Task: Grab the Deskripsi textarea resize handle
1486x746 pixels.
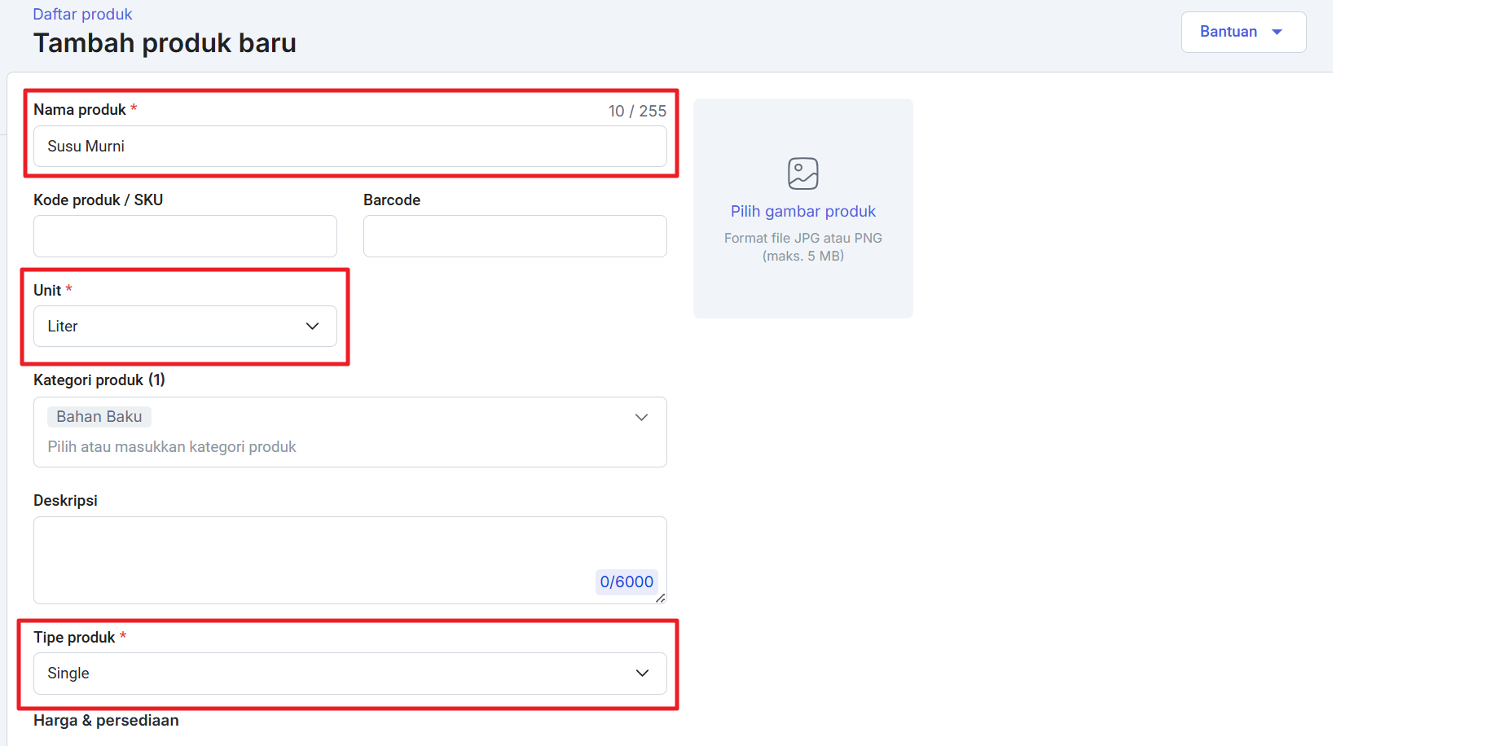Action: [x=660, y=598]
